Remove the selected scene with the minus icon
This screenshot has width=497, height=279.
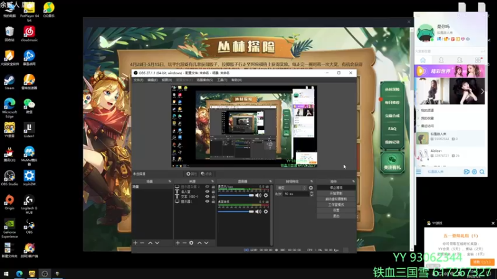pyautogui.click(x=142, y=243)
